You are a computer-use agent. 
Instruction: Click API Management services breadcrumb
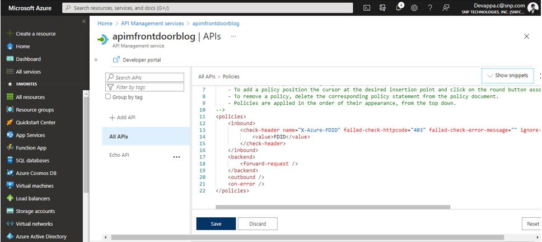coord(152,24)
